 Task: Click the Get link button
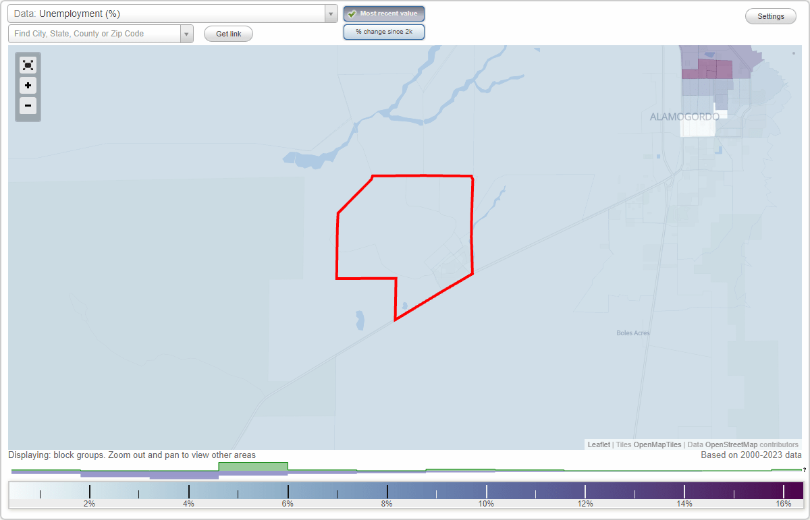click(x=228, y=34)
